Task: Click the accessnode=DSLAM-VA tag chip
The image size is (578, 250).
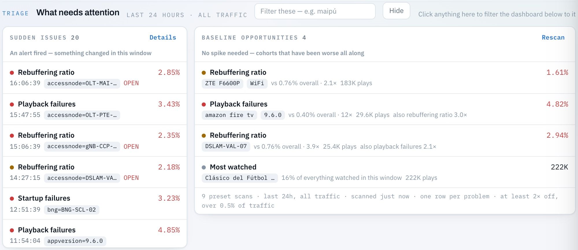Action: (x=82, y=178)
